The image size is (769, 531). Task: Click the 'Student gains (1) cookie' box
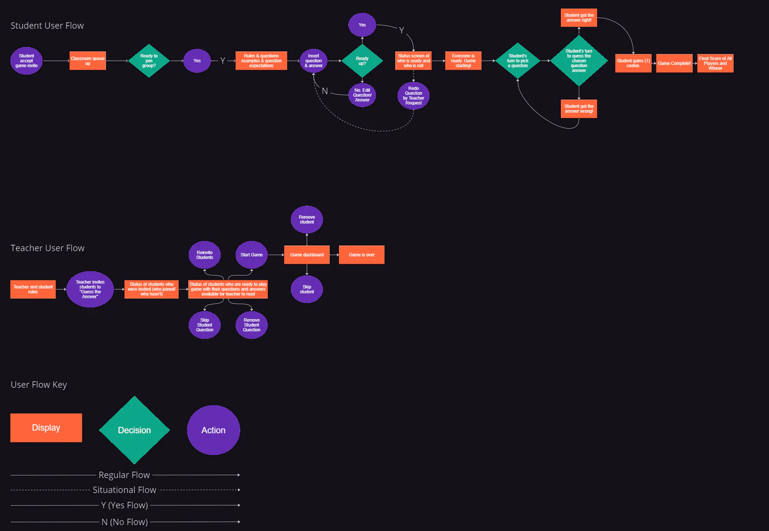click(633, 63)
